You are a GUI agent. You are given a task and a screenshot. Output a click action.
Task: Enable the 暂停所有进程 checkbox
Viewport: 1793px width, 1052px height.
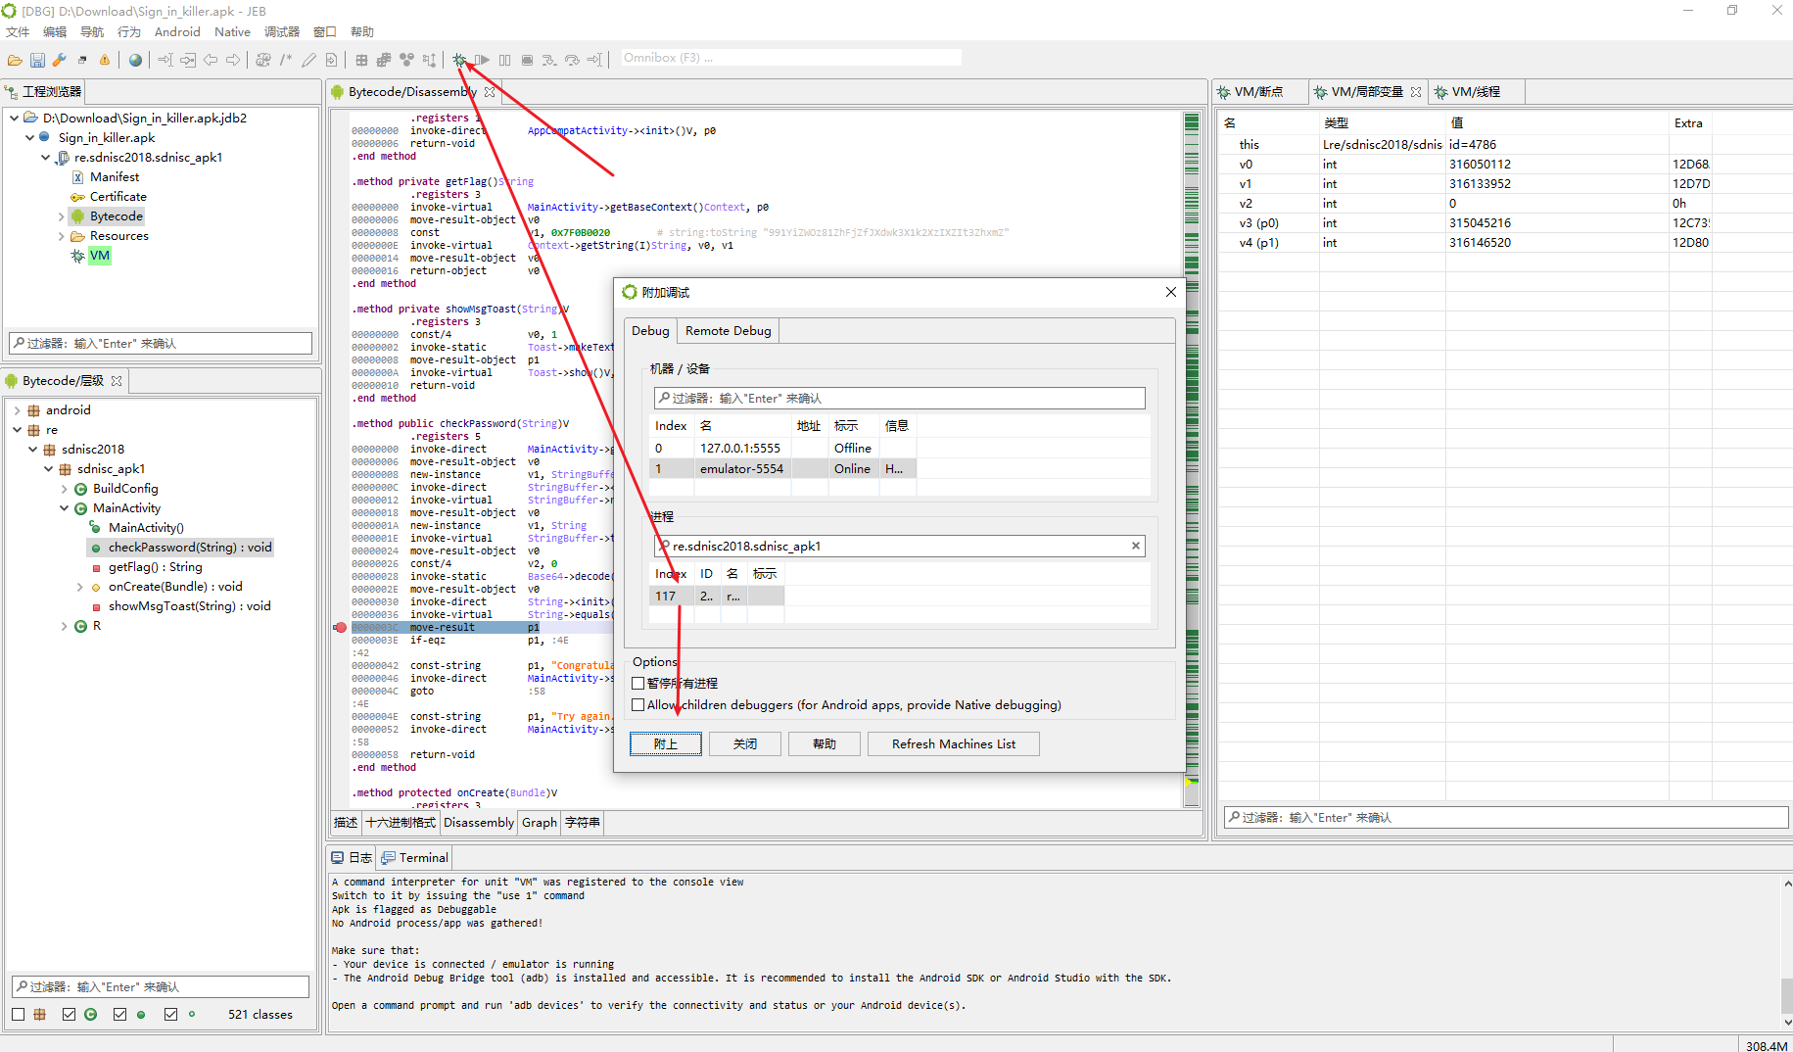638,683
